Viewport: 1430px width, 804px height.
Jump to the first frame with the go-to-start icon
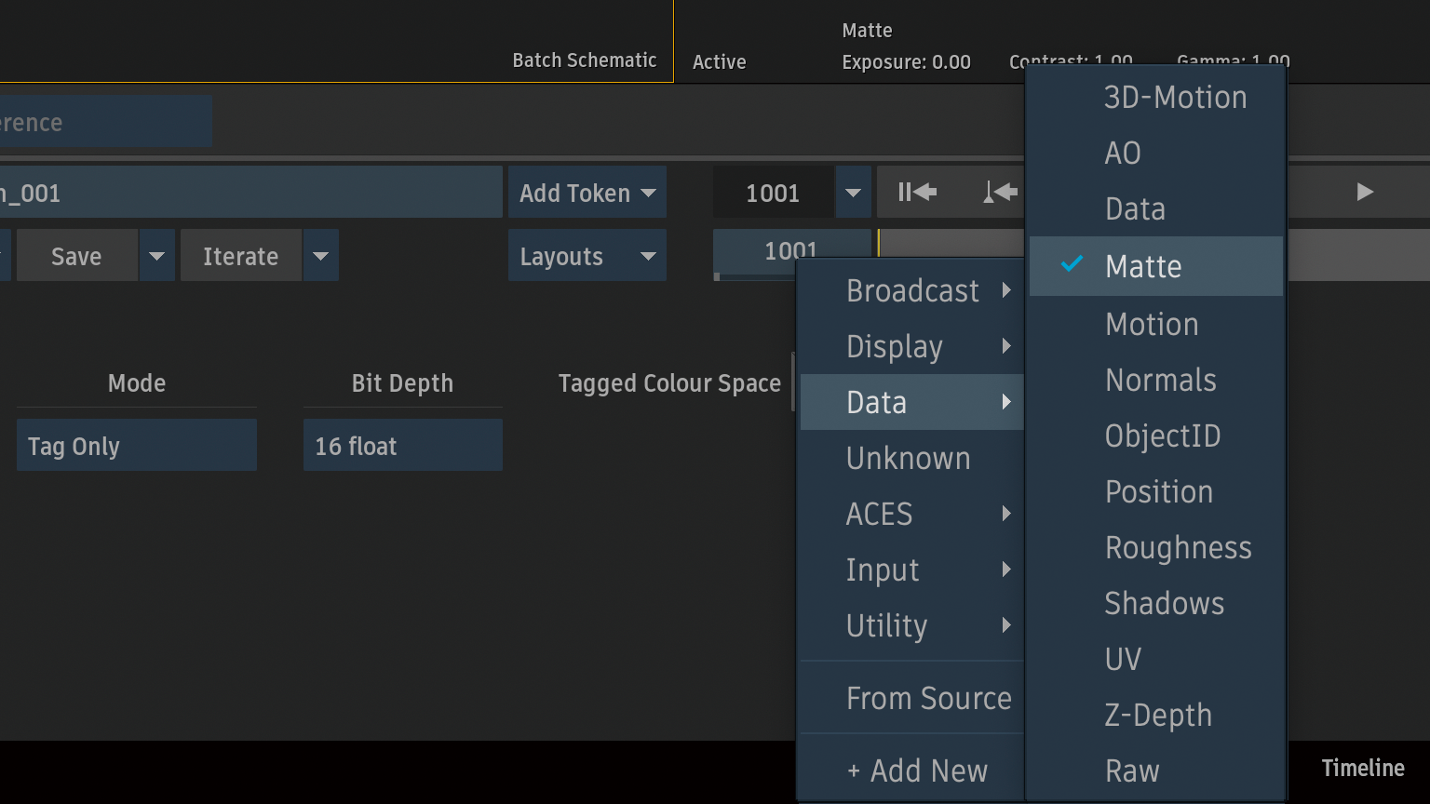pos(917,193)
